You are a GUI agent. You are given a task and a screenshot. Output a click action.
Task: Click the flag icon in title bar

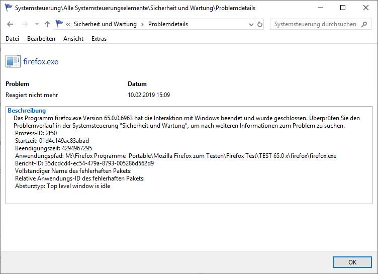tap(9, 8)
